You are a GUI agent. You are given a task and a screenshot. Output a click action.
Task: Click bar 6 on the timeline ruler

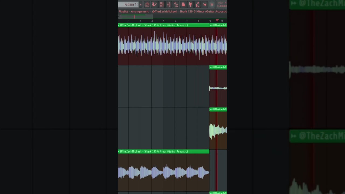pyautogui.click(x=175, y=21)
